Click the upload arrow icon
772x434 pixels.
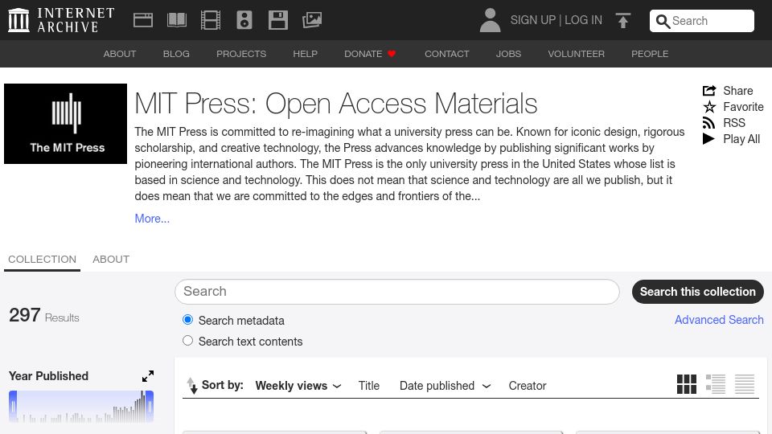(622, 20)
